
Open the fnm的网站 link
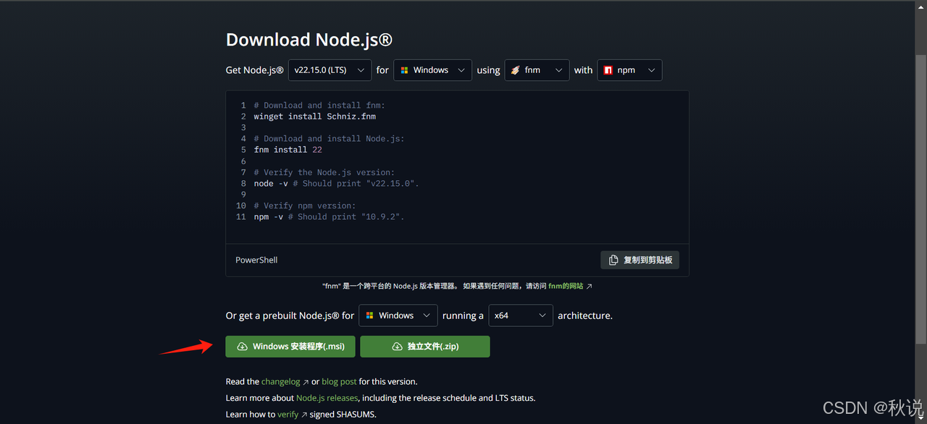[566, 287]
